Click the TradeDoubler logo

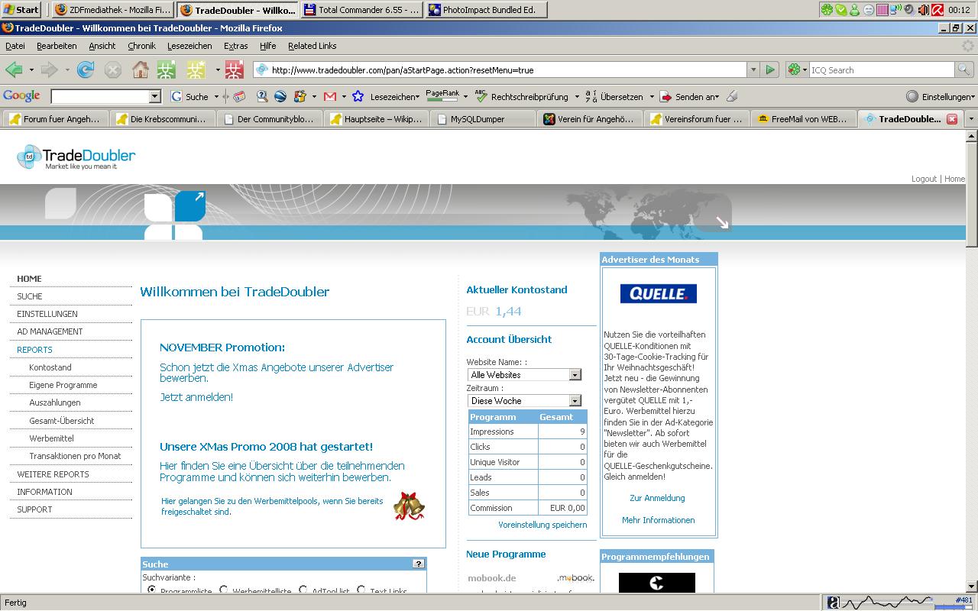coord(76,157)
